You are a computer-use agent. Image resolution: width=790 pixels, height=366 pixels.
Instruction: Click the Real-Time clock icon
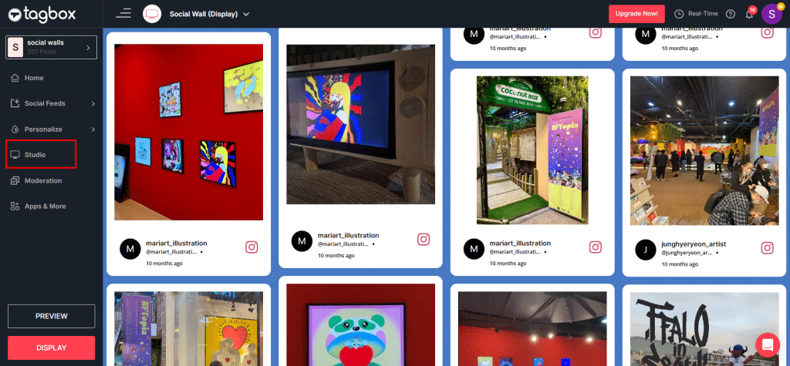tap(679, 14)
